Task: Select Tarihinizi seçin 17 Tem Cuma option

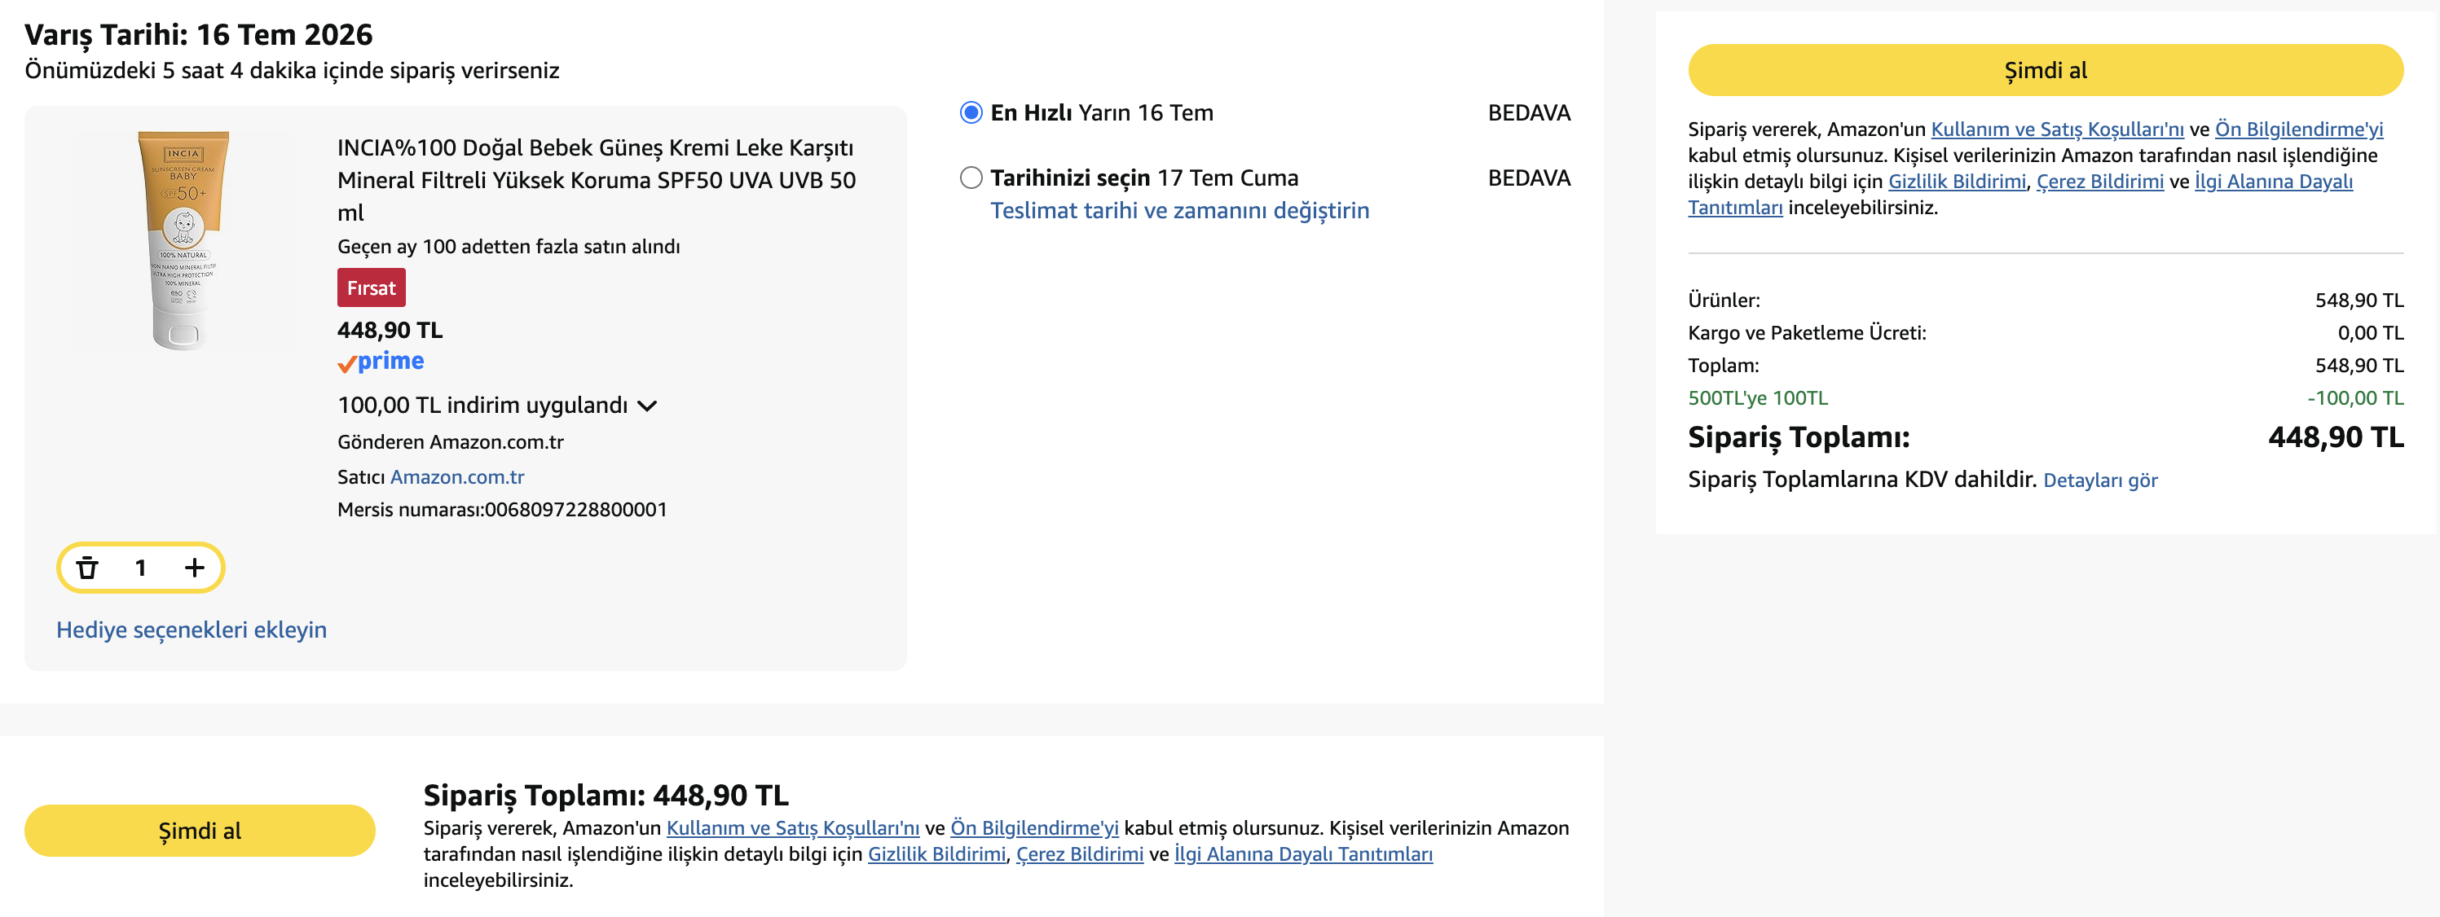Action: click(971, 178)
